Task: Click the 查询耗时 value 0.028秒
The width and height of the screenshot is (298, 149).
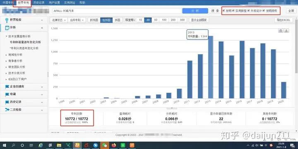Action: click(x=125, y=119)
